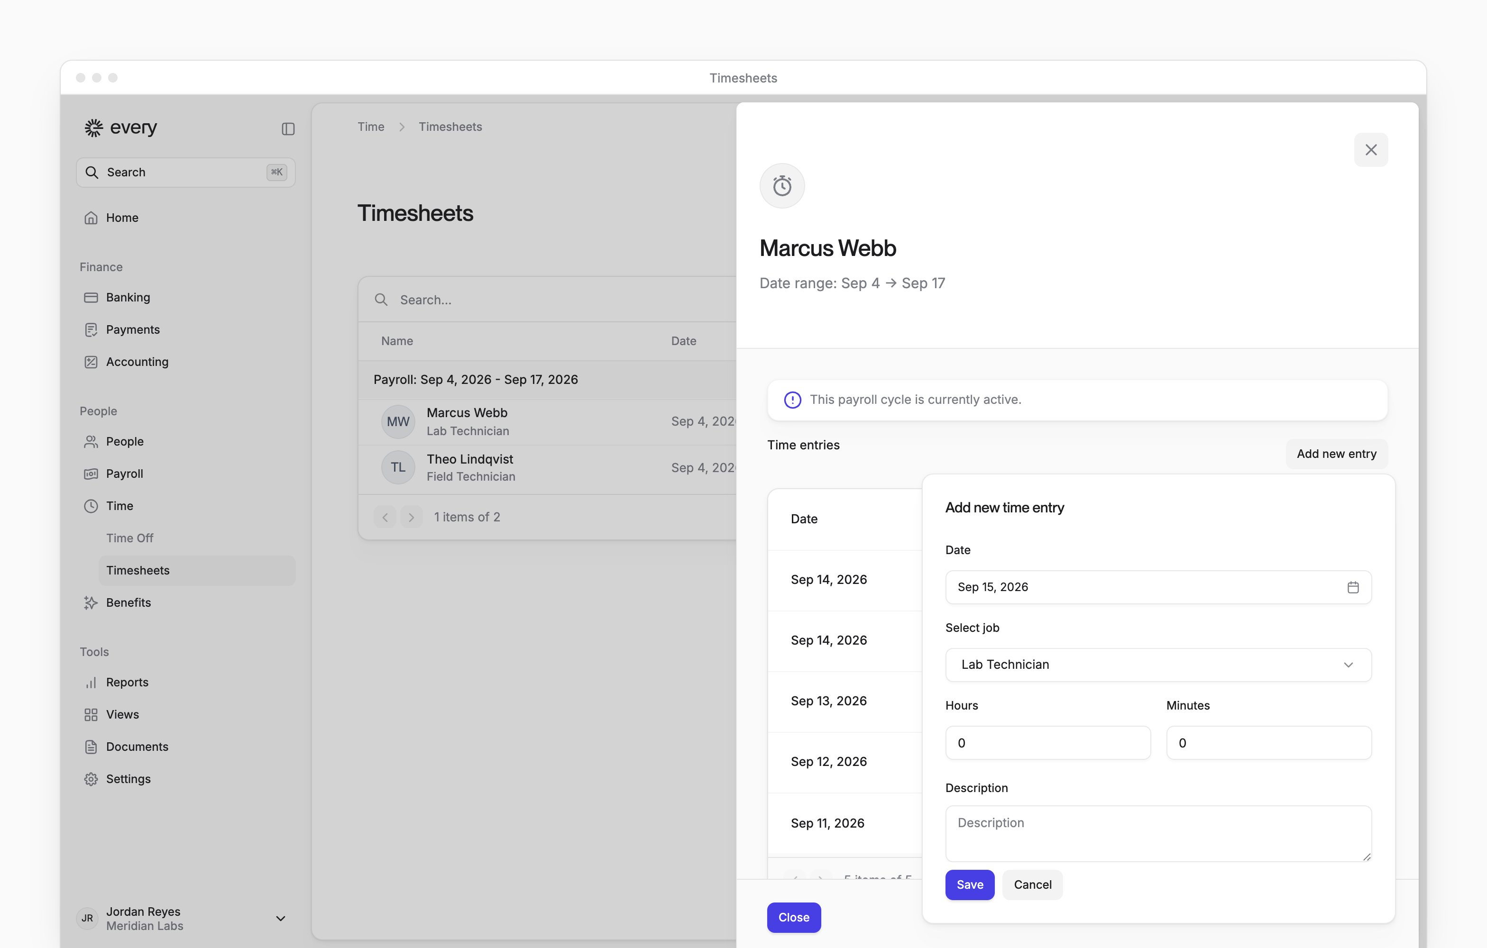1487x948 pixels.
Task: Click the Documents file icon
Action: tap(91, 746)
